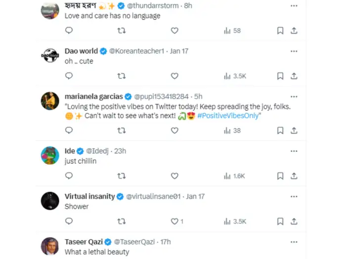Share Virtual insanity's "Shower" tweet
This screenshot has height=259, width=346.
[294, 222]
